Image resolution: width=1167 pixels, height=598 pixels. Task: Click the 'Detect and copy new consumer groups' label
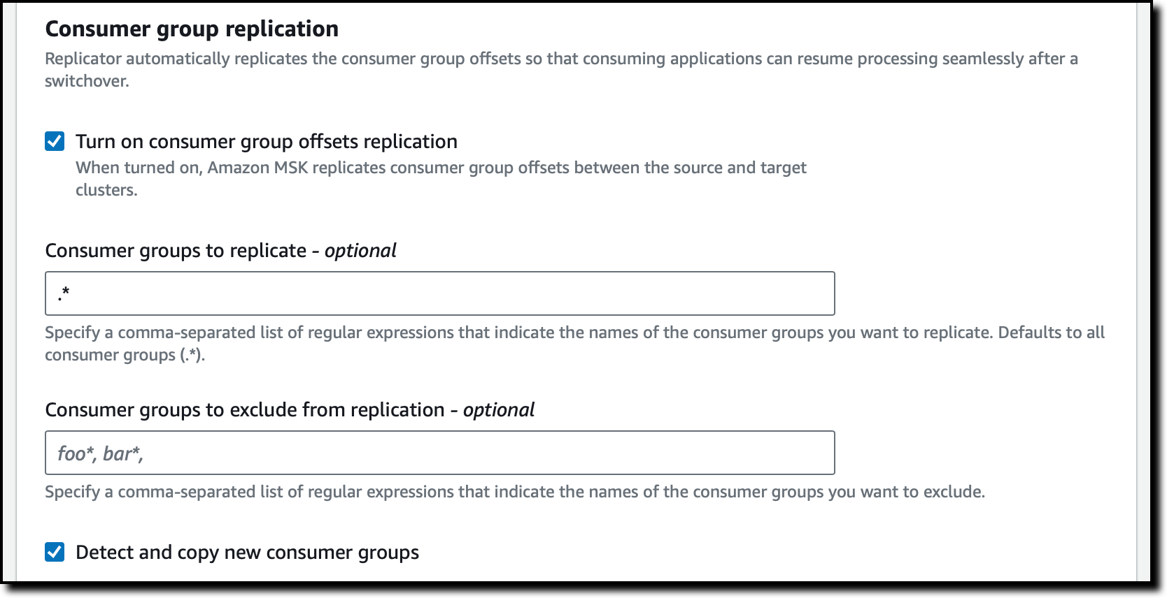point(247,553)
